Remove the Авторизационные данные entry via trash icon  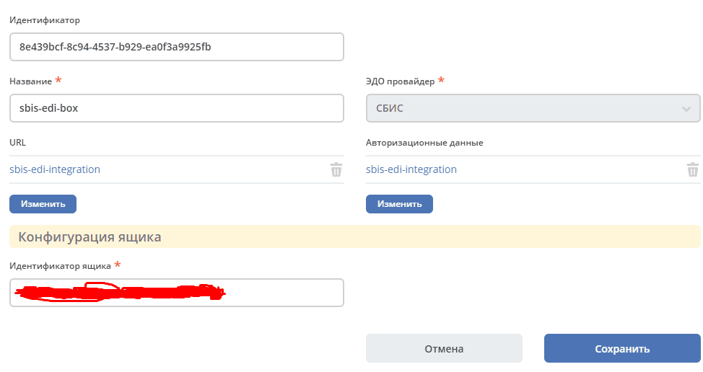pyautogui.click(x=693, y=169)
